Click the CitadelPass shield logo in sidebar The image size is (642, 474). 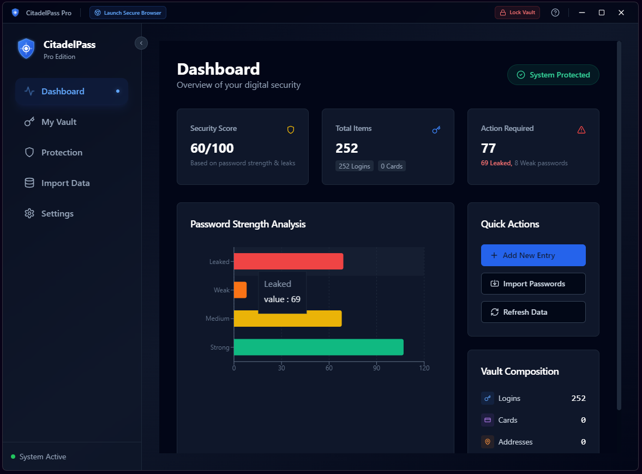(26, 49)
